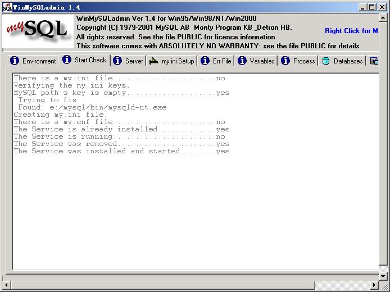
Task: Click 'The Service is running' line
Action: coord(119,136)
